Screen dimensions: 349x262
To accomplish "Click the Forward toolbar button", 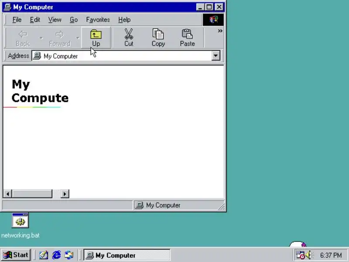I will pos(59,38).
